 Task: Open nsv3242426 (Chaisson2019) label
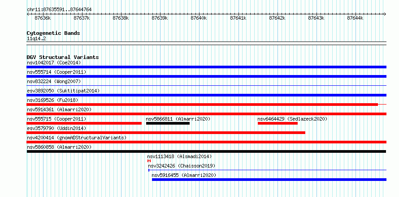182,166
